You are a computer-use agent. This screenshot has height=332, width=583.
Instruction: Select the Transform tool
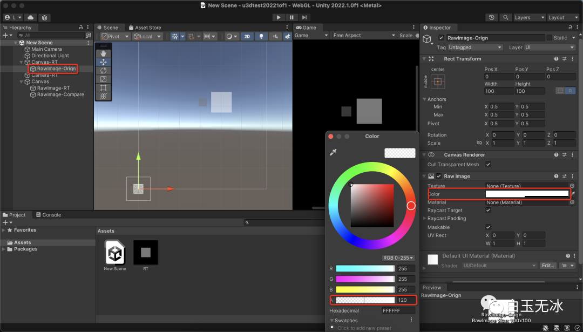[103, 96]
